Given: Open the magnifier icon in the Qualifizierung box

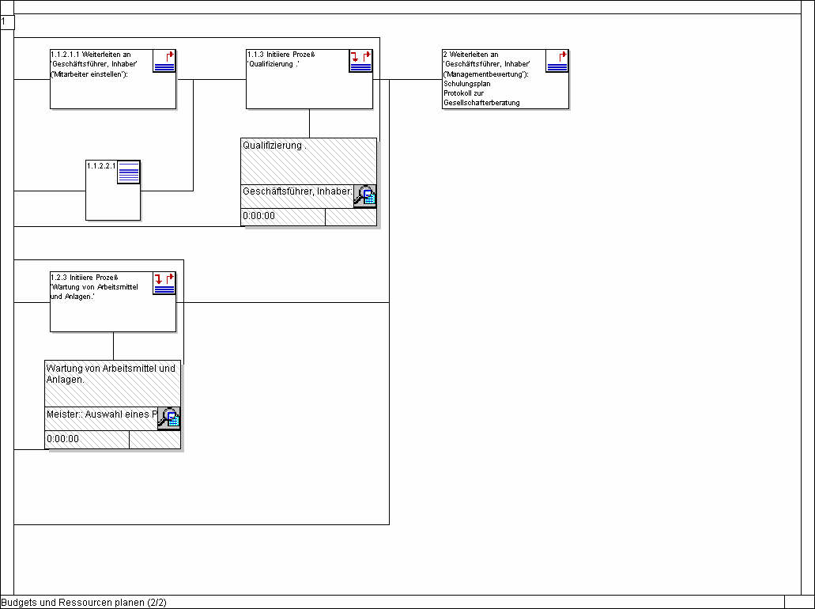Looking at the screenshot, I should tap(364, 196).
